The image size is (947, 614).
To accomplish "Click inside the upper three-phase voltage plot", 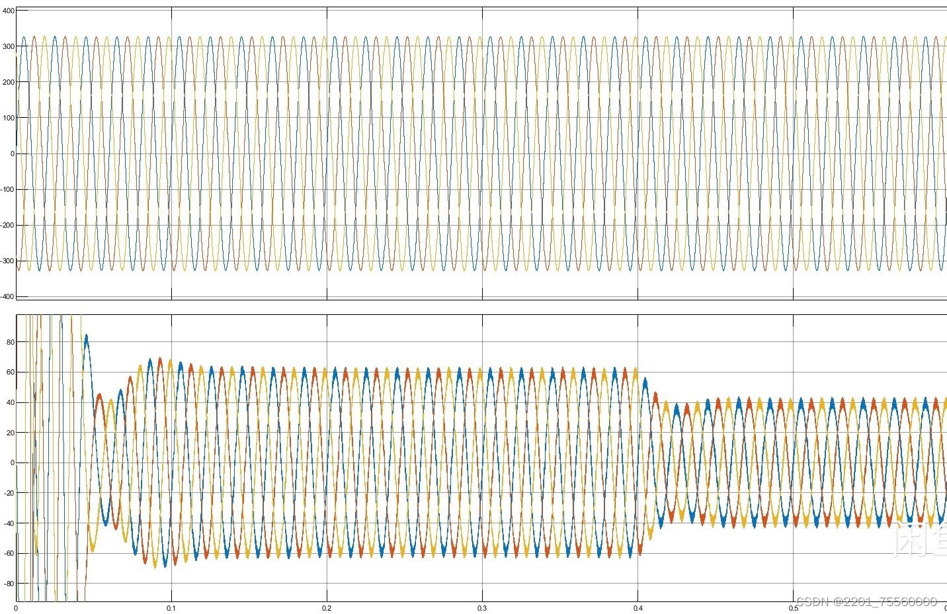I will coord(481,152).
